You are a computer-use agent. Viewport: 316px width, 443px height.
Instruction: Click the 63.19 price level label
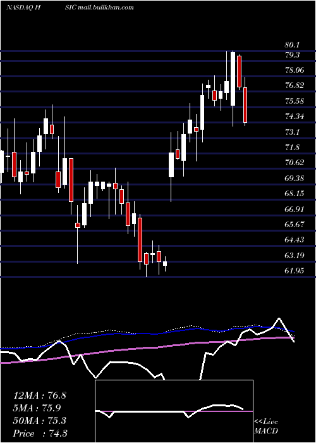coord(295,256)
